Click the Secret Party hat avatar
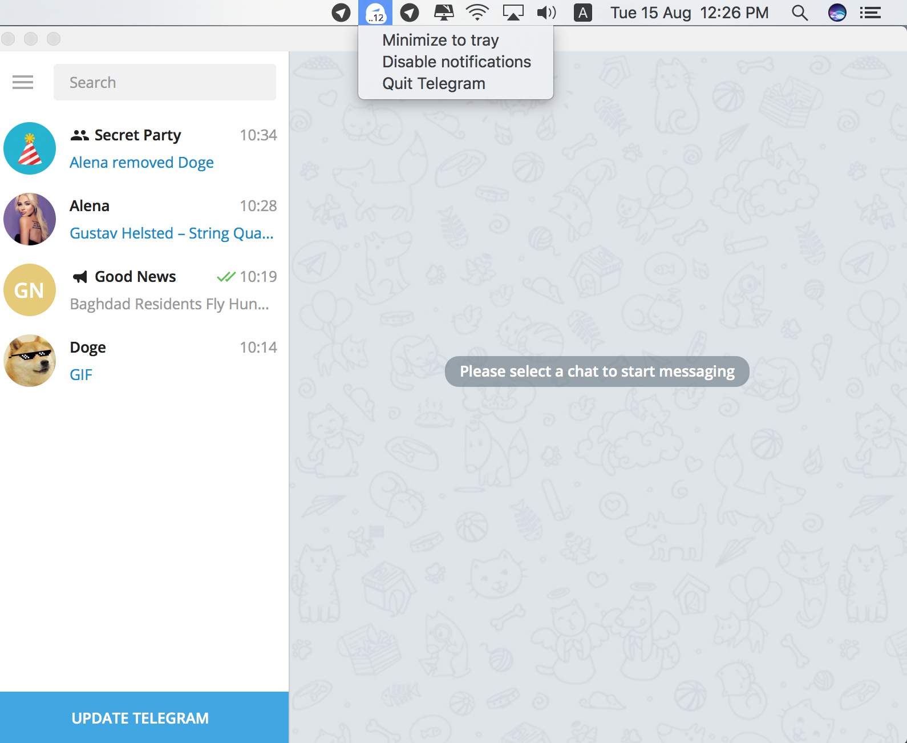The image size is (907, 743). [x=30, y=148]
